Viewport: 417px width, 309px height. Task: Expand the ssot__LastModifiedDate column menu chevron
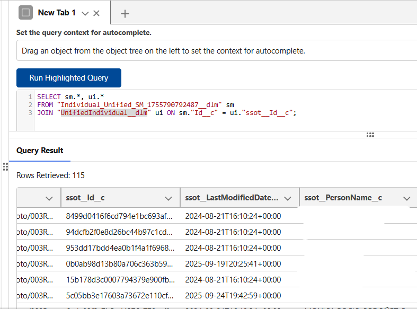tap(288, 198)
